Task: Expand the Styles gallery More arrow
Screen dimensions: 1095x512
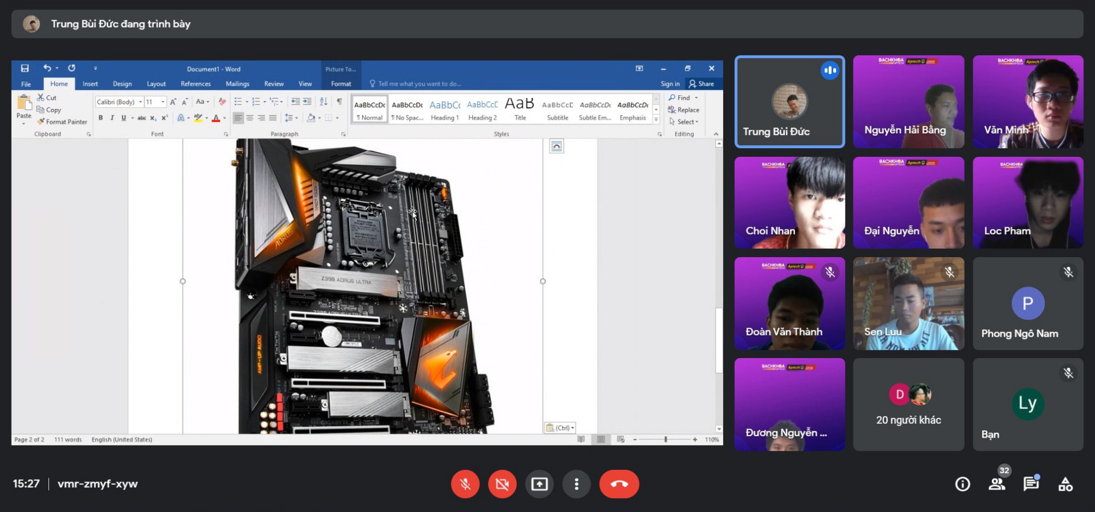Action: coord(656,120)
